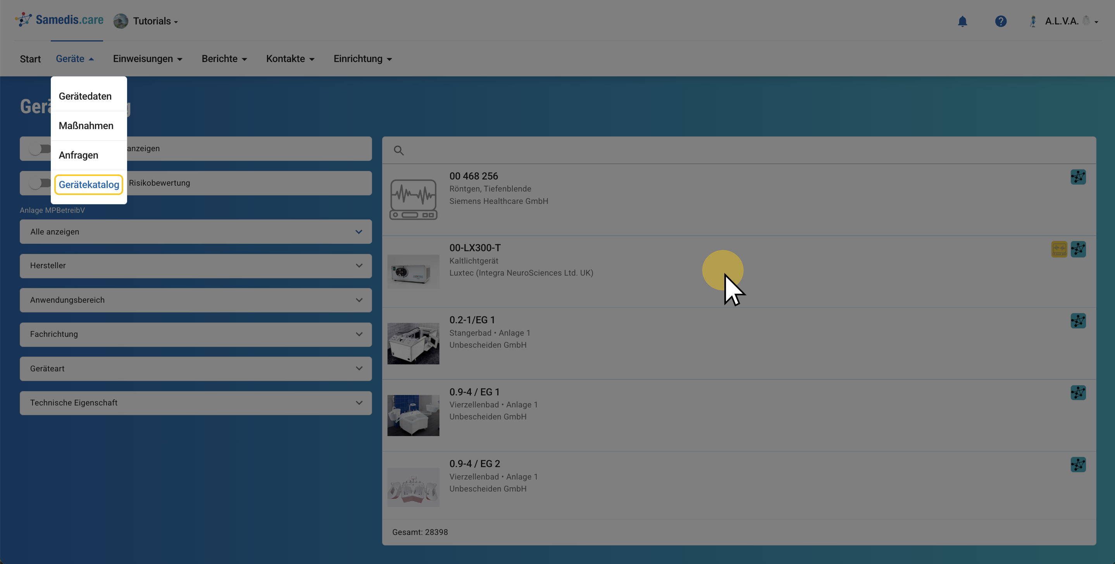Click network icon on 0.2-1/EG 1 row
1115x564 pixels.
click(x=1078, y=321)
